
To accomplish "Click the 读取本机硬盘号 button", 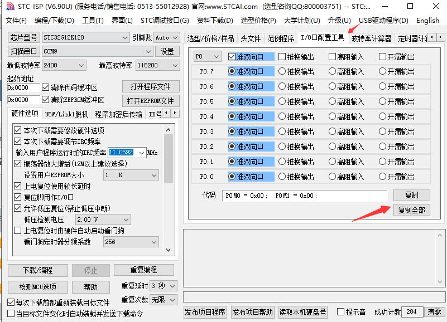I will tap(302, 312).
